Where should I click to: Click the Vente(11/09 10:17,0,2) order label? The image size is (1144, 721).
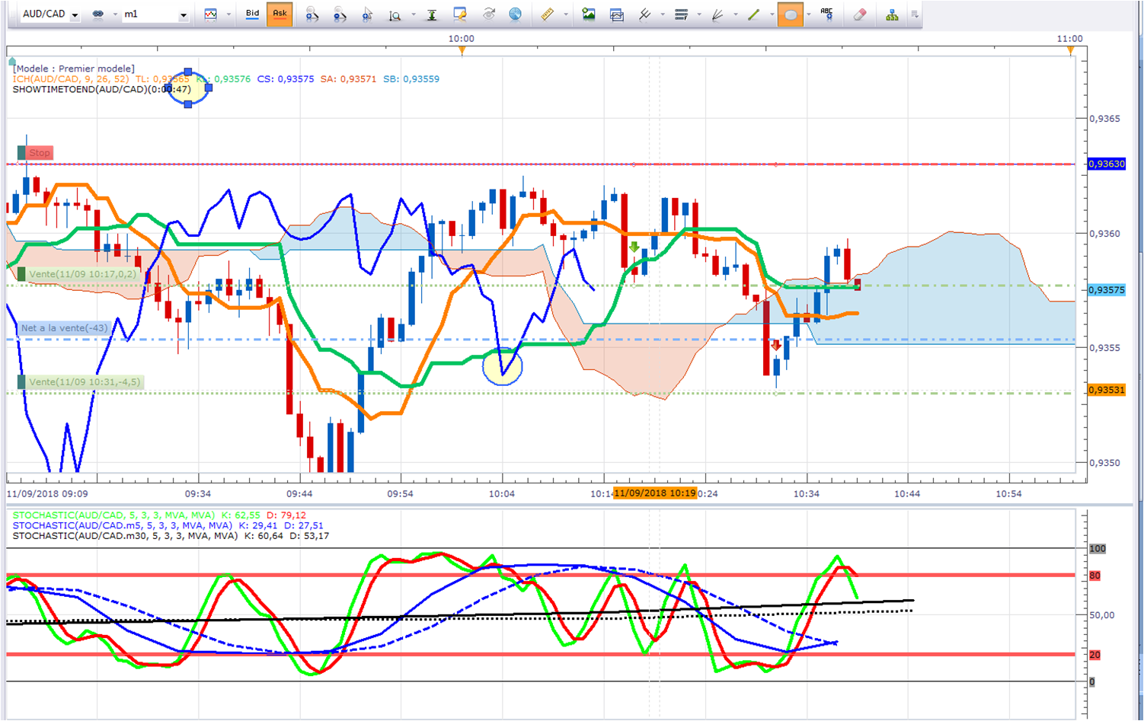(x=78, y=274)
